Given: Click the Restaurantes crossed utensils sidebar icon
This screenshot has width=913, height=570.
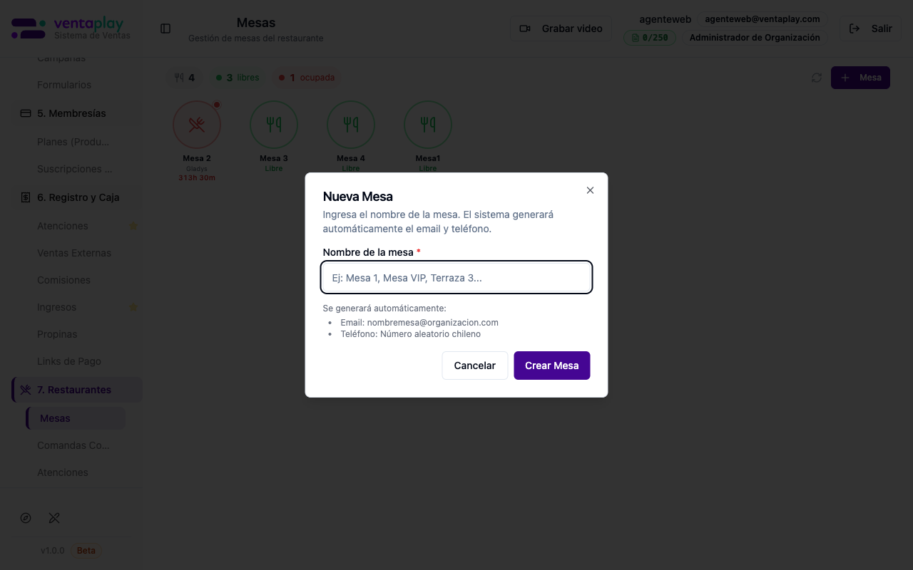Looking at the screenshot, I should tap(25, 390).
